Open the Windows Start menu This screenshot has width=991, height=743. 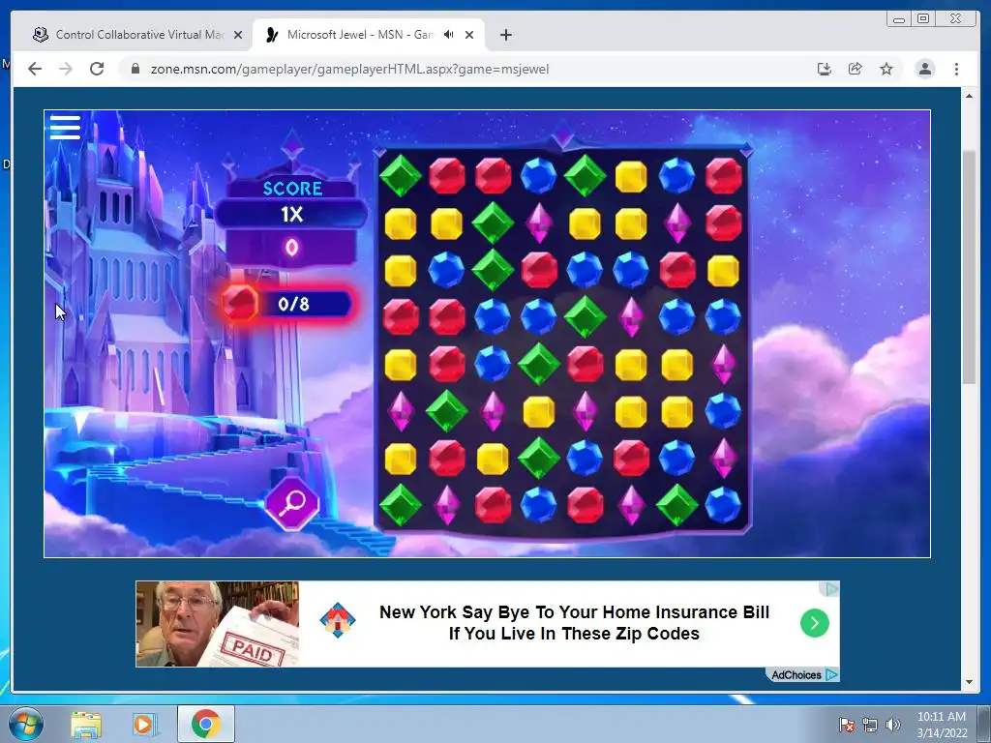(x=26, y=724)
